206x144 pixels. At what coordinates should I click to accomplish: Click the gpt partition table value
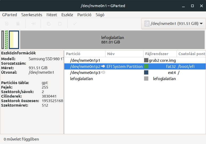[45, 83]
